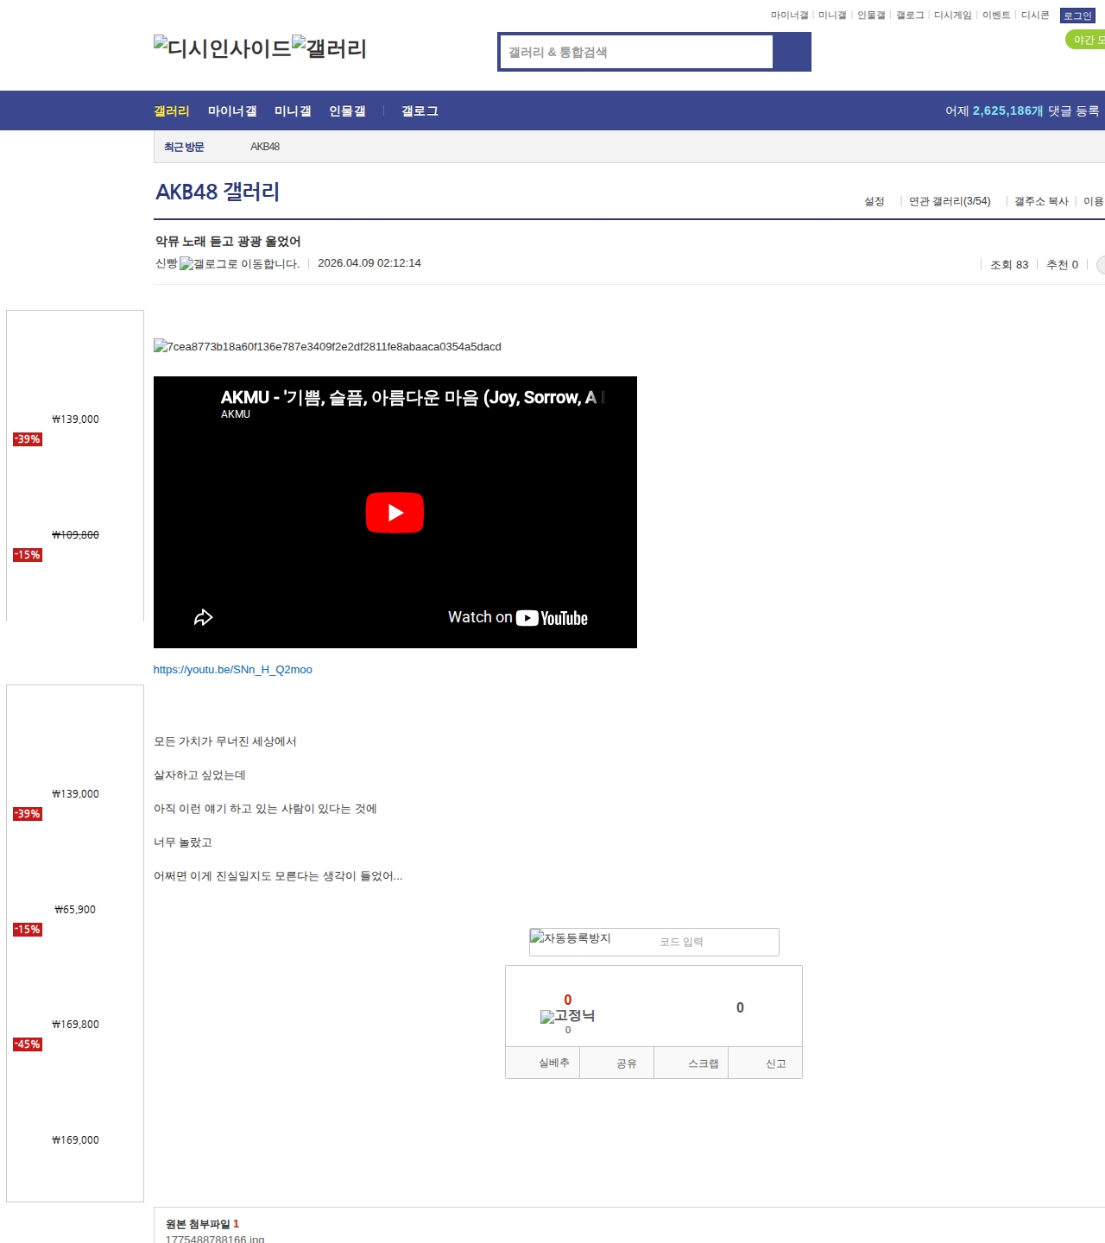Click the gallog icon next to author

coord(239,264)
